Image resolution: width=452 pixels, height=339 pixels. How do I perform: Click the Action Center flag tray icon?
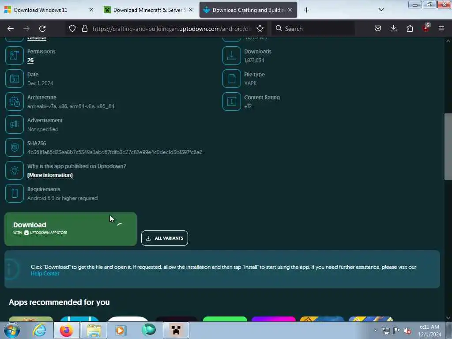397,331
